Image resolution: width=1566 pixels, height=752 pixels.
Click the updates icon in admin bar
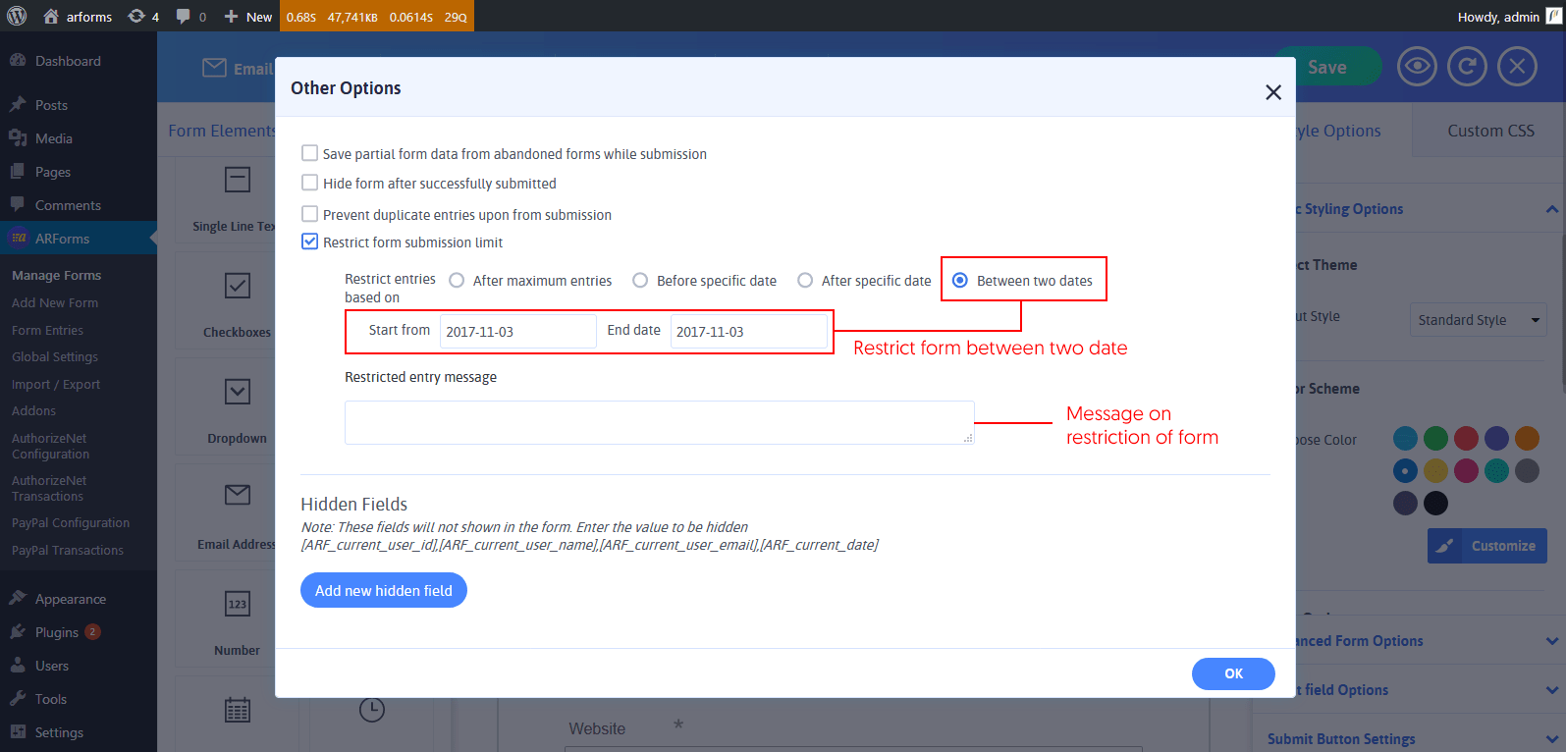click(x=137, y=16)
